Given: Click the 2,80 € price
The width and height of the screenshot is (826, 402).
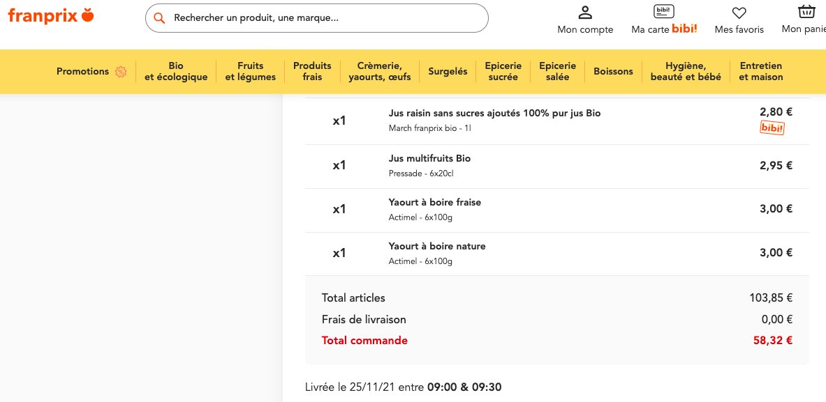Looking at the screenshot, I should [x=776, y=112].
